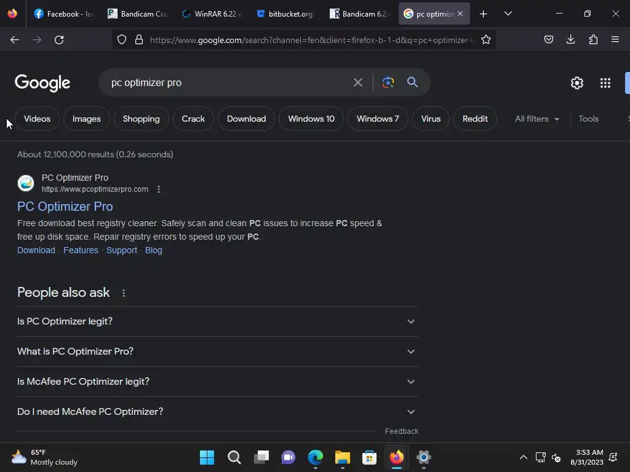Open a new browser tab

[x=484, y=14]
